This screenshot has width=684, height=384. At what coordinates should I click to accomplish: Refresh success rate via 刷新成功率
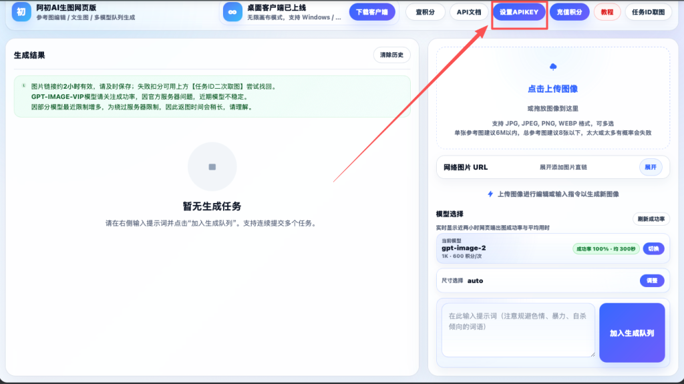(651, 219)
